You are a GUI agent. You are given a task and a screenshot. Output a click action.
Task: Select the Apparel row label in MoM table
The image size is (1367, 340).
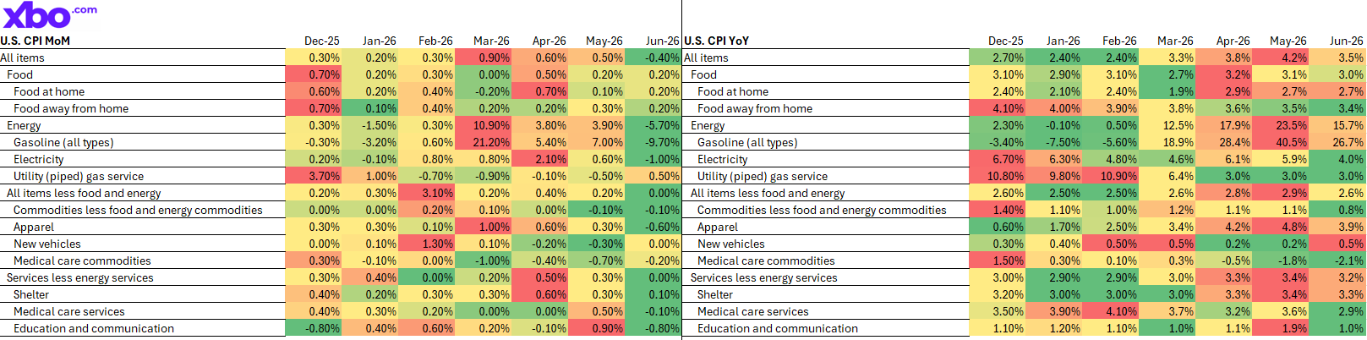coord(34,227)
